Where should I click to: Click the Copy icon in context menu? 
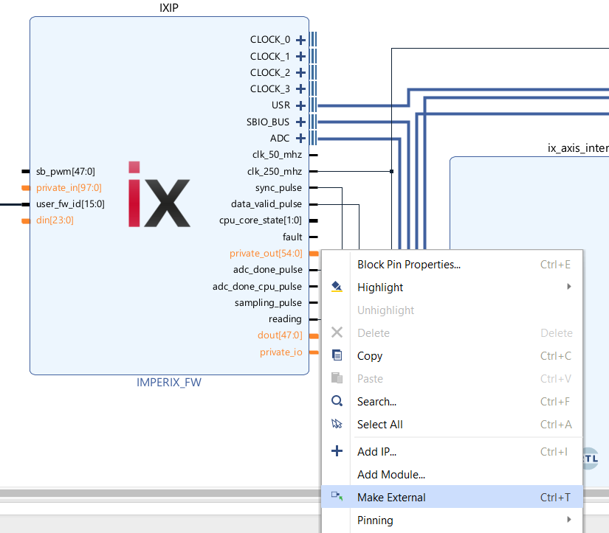[337, 355]
